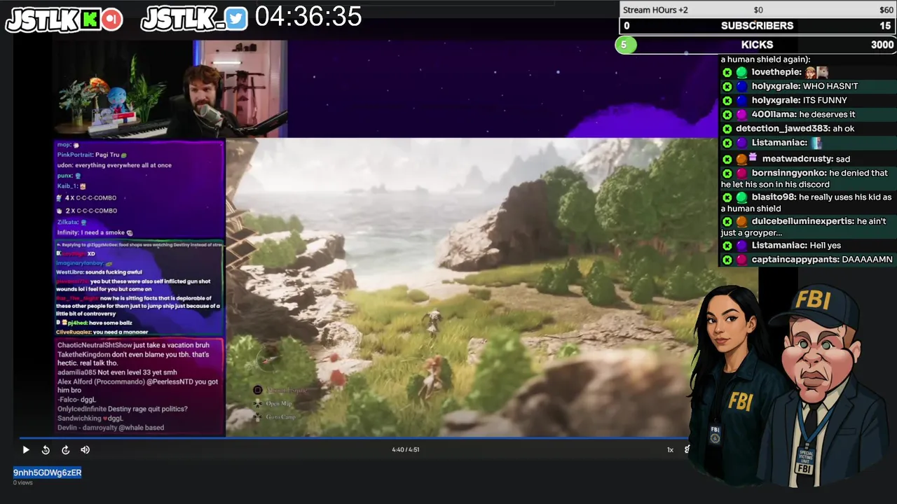Click the 0 views counter
897x504 pixels.
point(23,483)
